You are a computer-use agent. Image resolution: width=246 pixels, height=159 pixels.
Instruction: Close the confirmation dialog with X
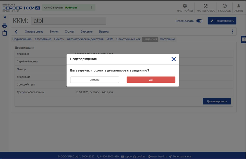[174, 59]
